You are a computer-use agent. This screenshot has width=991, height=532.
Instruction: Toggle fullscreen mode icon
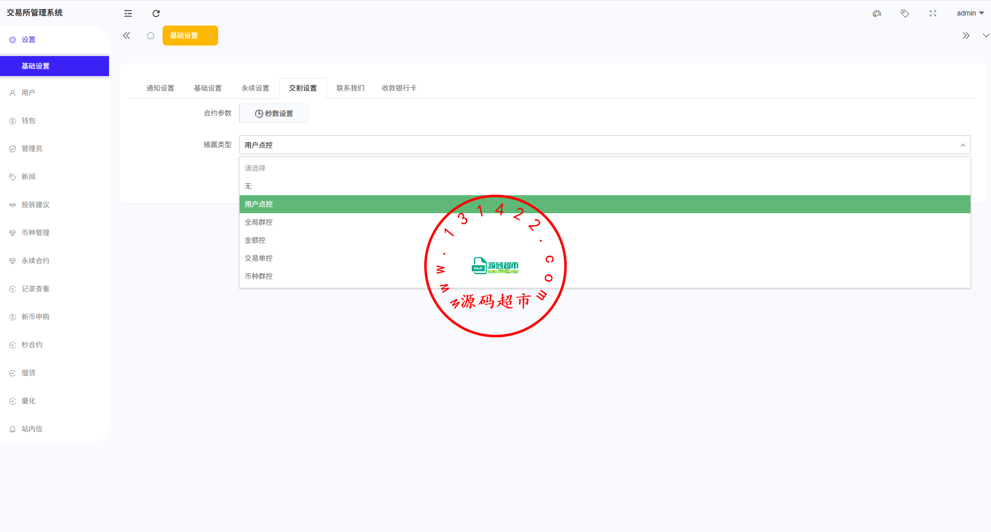932,14
